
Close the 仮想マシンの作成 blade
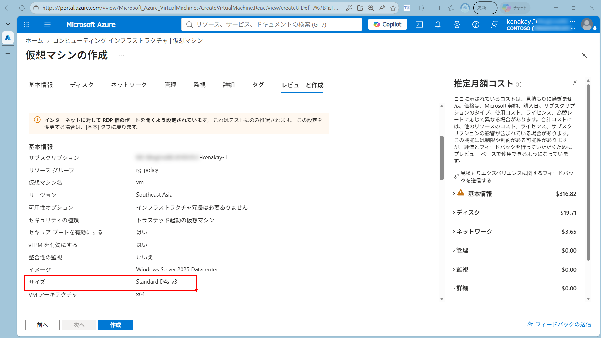tap(584, 55)
